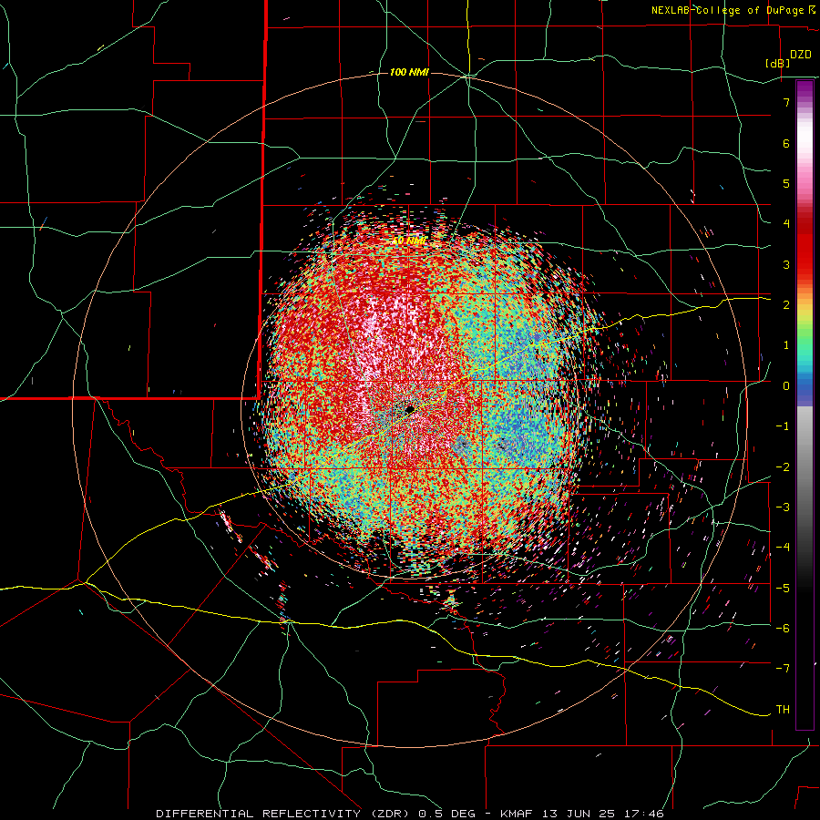The width and height of the screenshot is (820, 820).
Task: Click the -6 value on the color scale
Action: pos(783,629)
